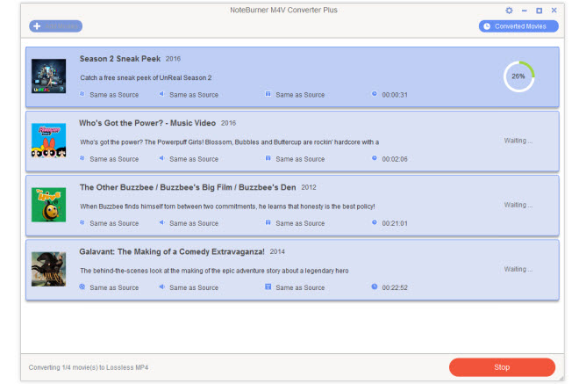The height and width of the screenshot is (384, 579).
Task: Click Waiting status on The Other Buzzbee row
Action: [x=518, y=205]
